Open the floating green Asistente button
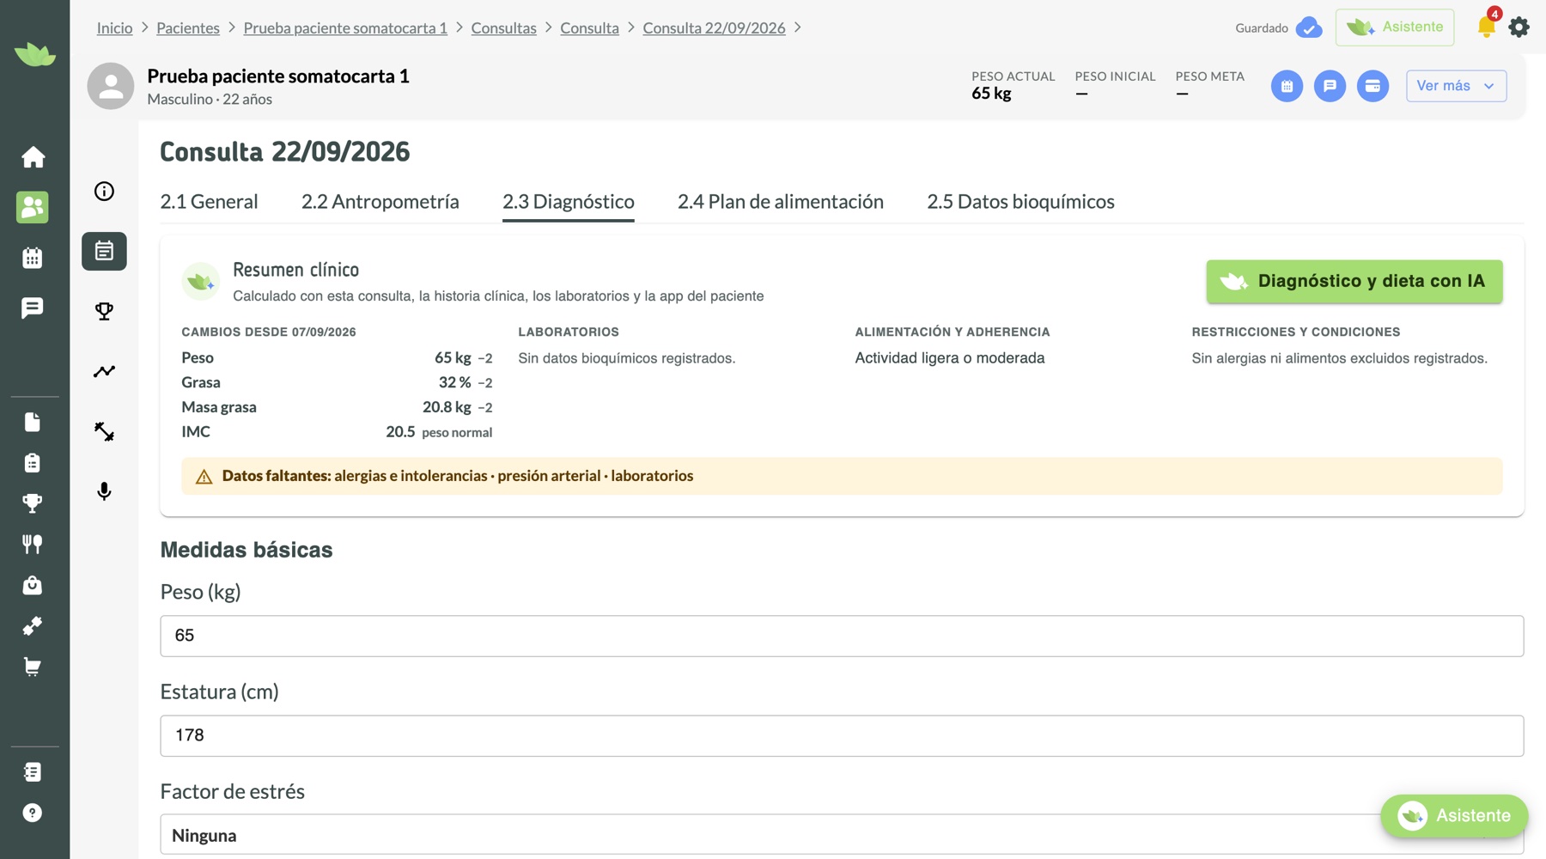Screen dimensions: 1546x859 1454,815
